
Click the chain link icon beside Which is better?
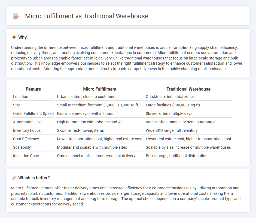(x=14, y=178)
